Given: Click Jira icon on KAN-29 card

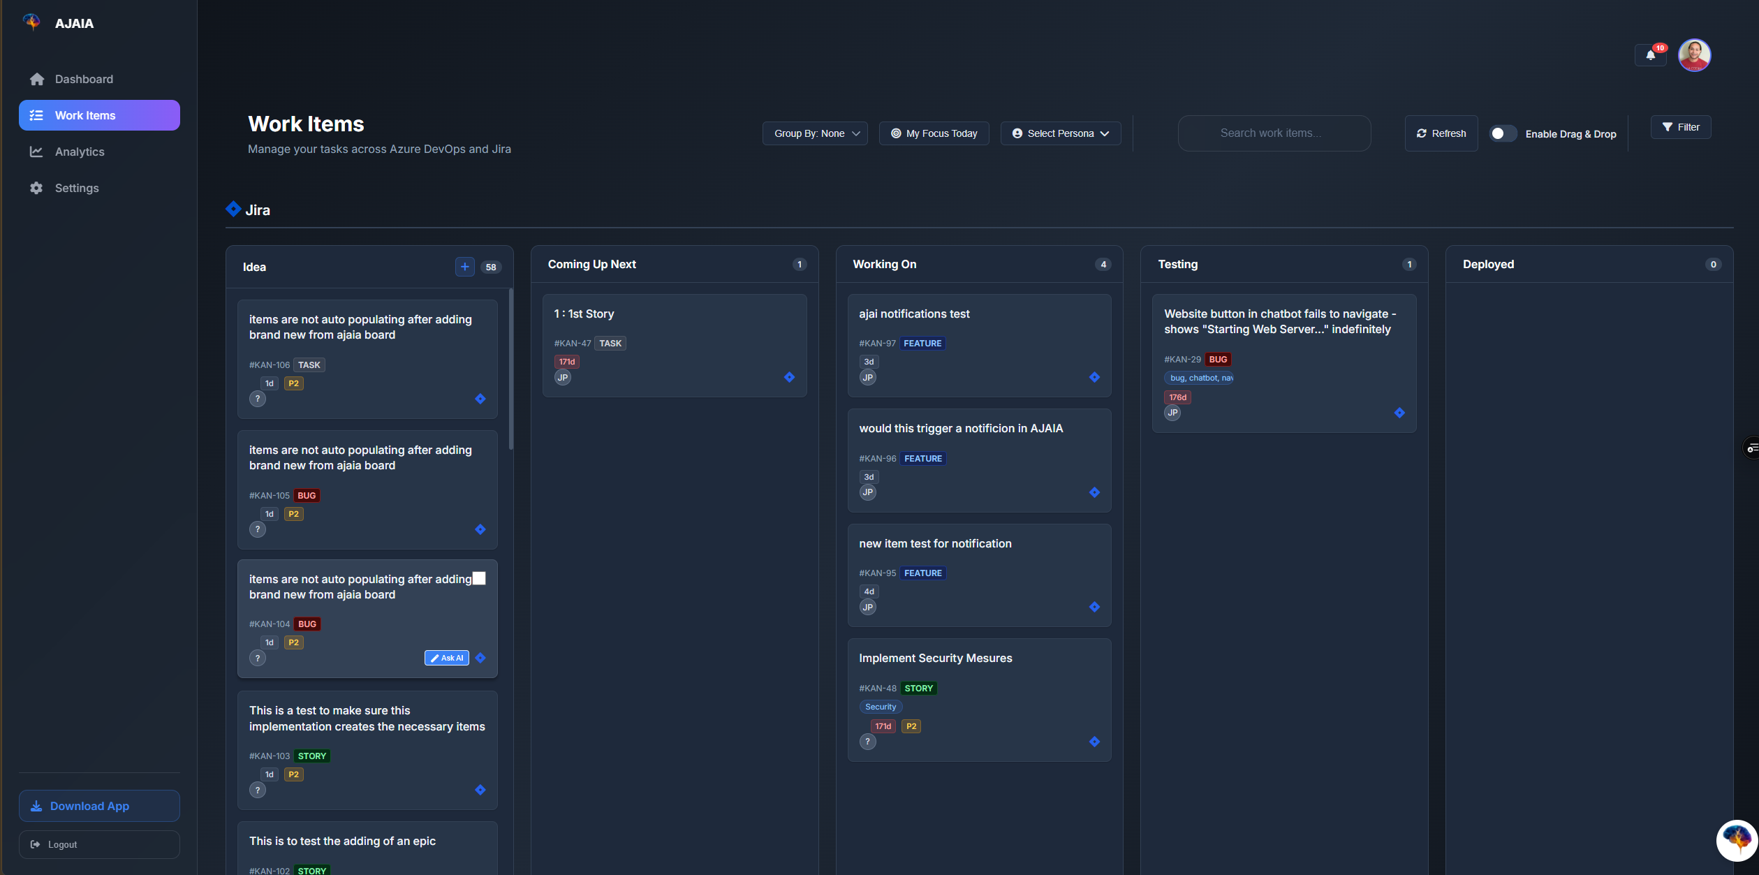Looking at the screenshot, I should click(x=1399, y=413).
